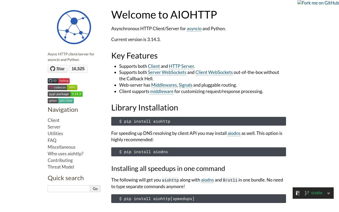339x212 pixels.
Task: Click Installing all speedups in one command heading
Action: click(x=168, y=169)
